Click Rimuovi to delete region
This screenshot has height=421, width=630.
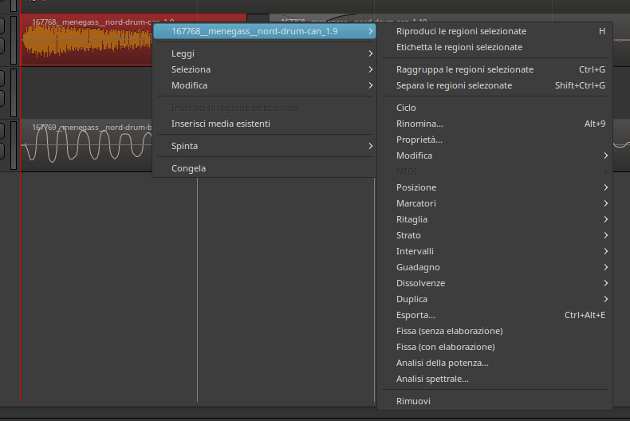pos(413,401)
